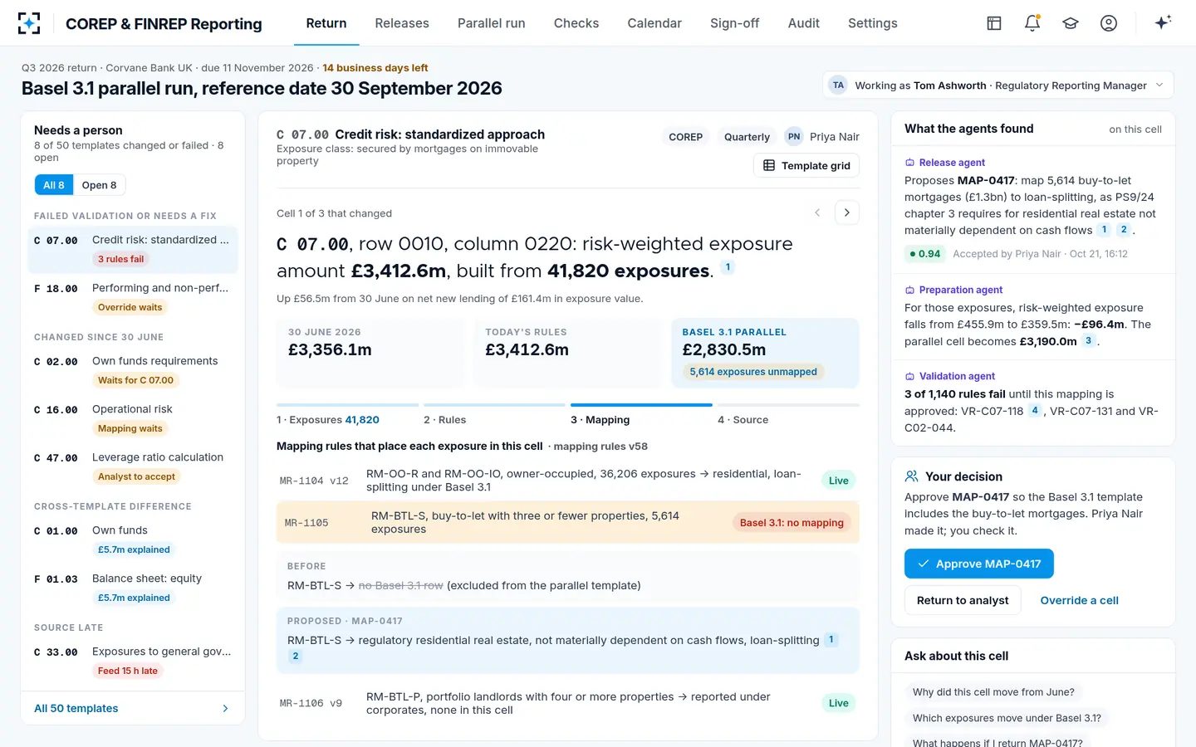Open the Sign-off tab
The width and height of the screenshot is (1196, 747).
[x=735, y=23]
